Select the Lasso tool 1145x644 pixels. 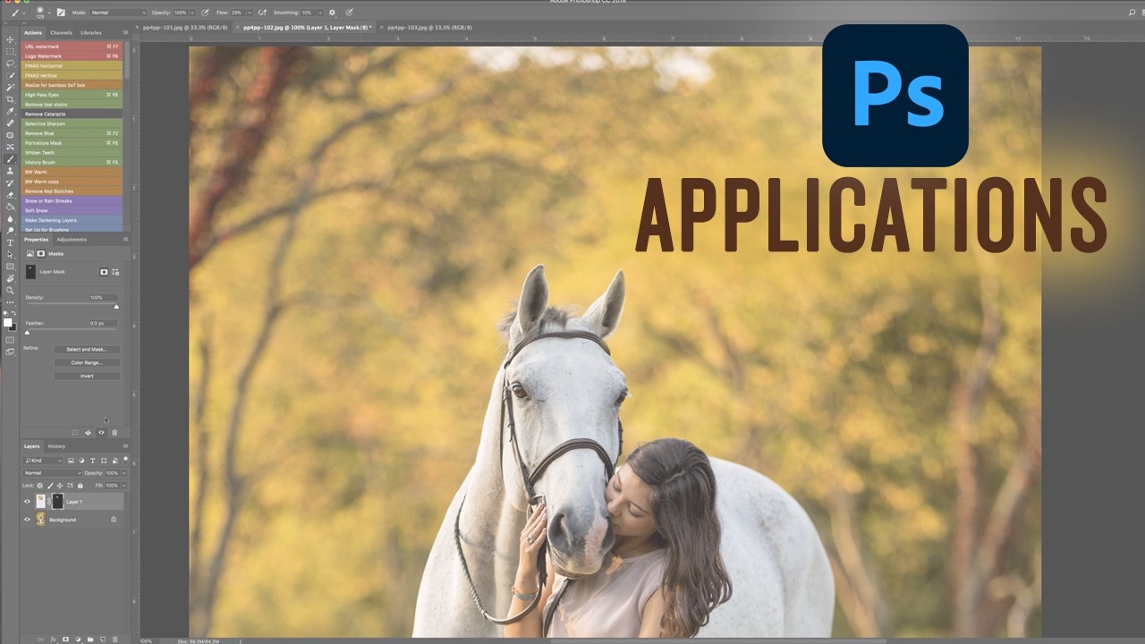(x=10, y=64)
